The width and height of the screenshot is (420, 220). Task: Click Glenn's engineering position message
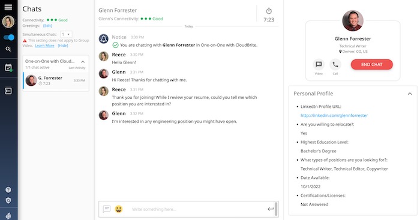tap(175, 122)
